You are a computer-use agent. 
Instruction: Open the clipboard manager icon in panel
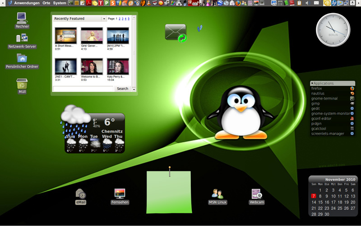[x=299, y=3]
